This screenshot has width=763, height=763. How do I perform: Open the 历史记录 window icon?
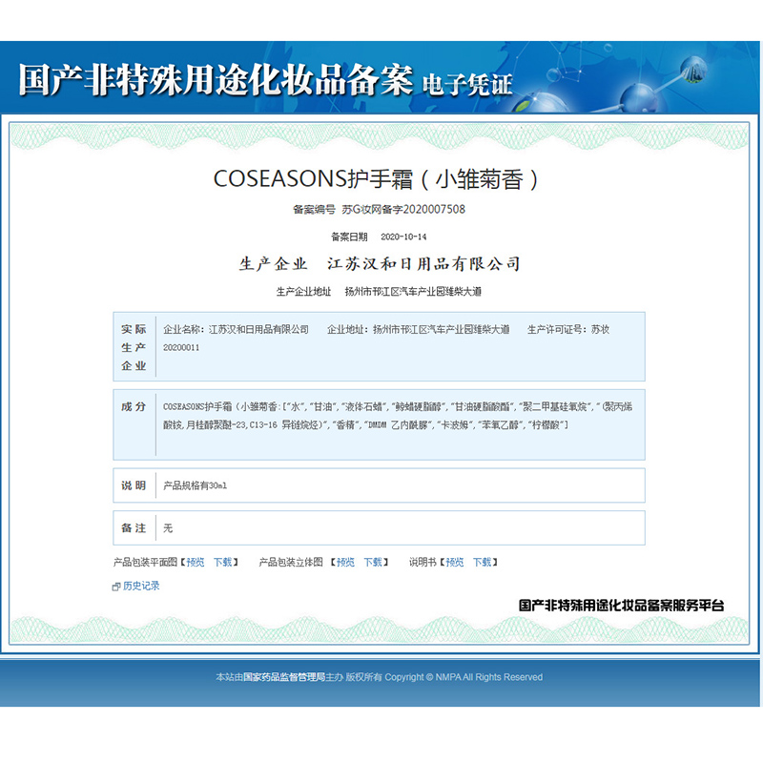(116, 587)
